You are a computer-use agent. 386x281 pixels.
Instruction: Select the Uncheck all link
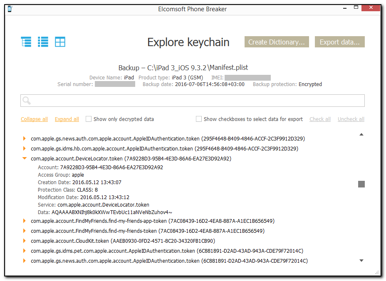click(x=351, y=119)
